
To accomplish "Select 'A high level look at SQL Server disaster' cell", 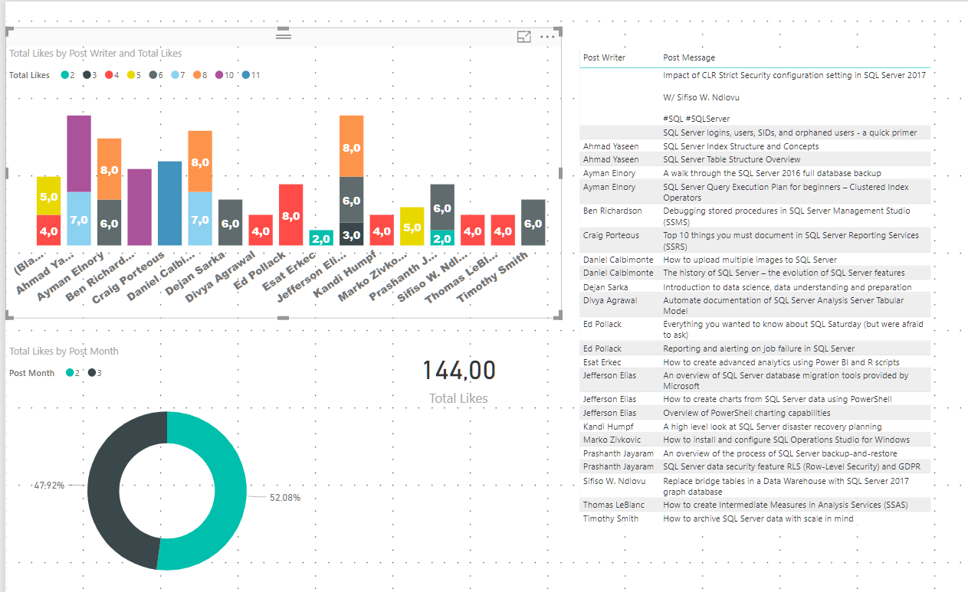I will click(773, 427).
